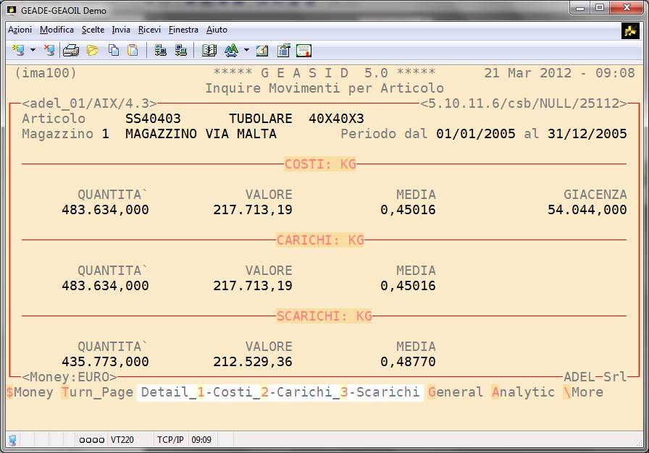Select the highlighted Detail Costi-Carichi-Scarichi option

[x=280, y=392]
